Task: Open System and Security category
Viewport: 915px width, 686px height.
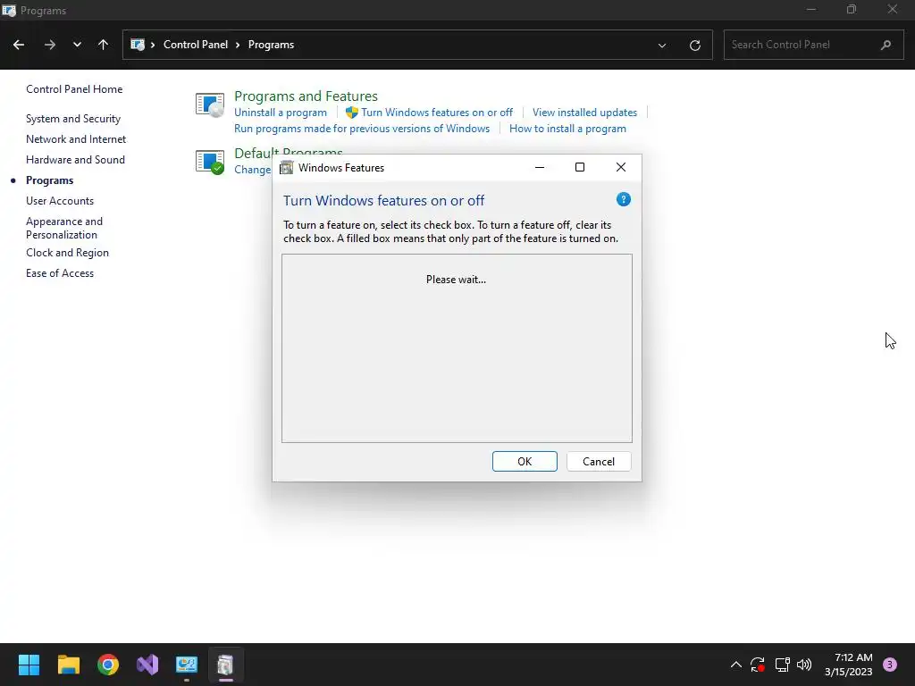Action: (x=73, y=119)
